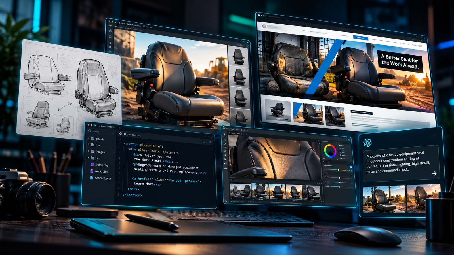454x255 pixels.
Task: Click the '<section class="hero">' code line
Action: point(144,145)
